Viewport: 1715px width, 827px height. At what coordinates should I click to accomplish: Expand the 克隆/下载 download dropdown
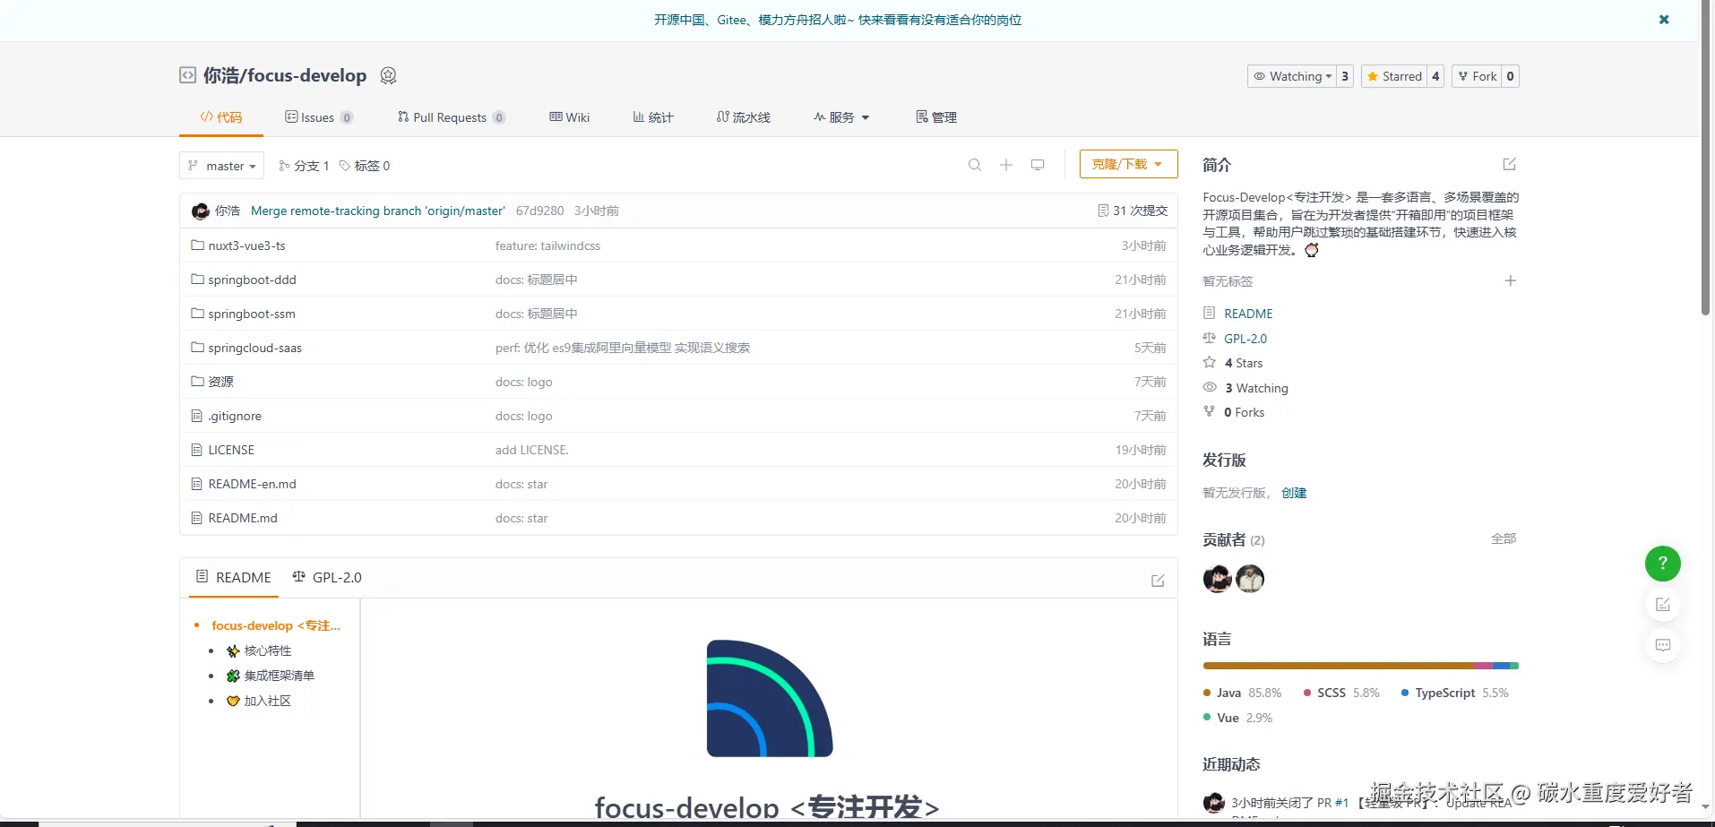click(x=1127, y=164)
